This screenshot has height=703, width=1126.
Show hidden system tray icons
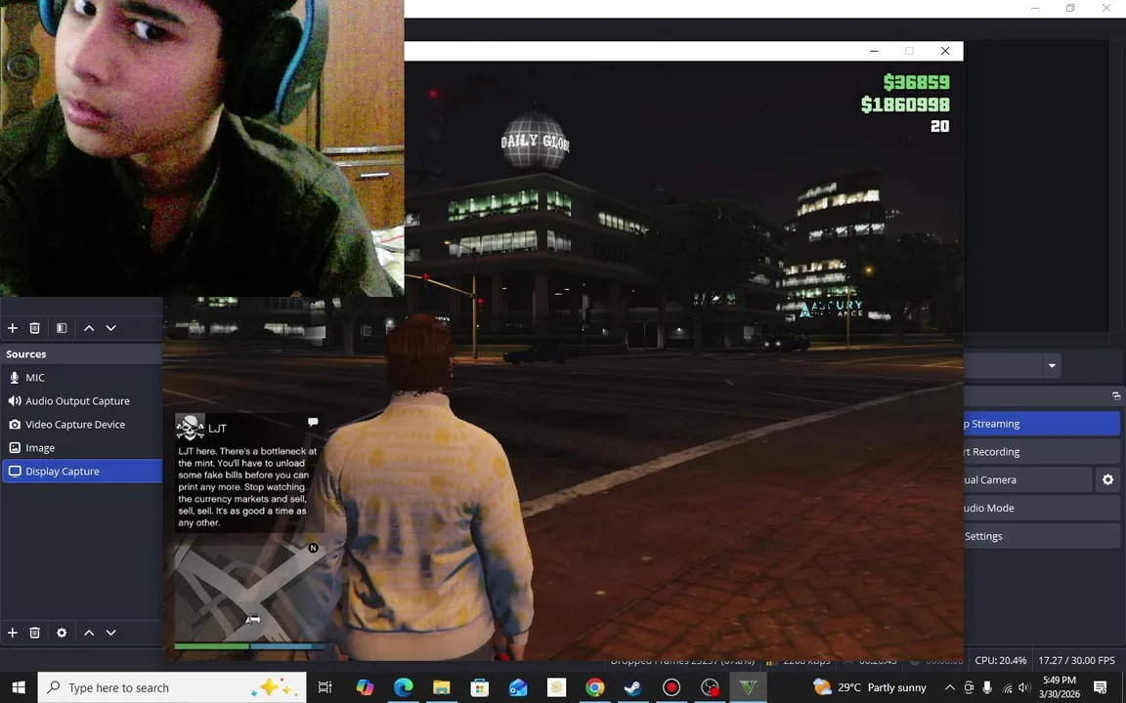pyautogui.click(x=949, y=688)
